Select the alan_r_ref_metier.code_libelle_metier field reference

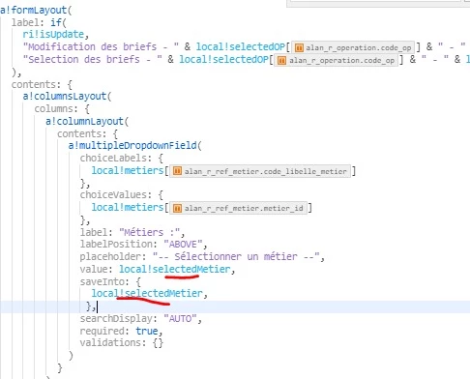point(260,171)
